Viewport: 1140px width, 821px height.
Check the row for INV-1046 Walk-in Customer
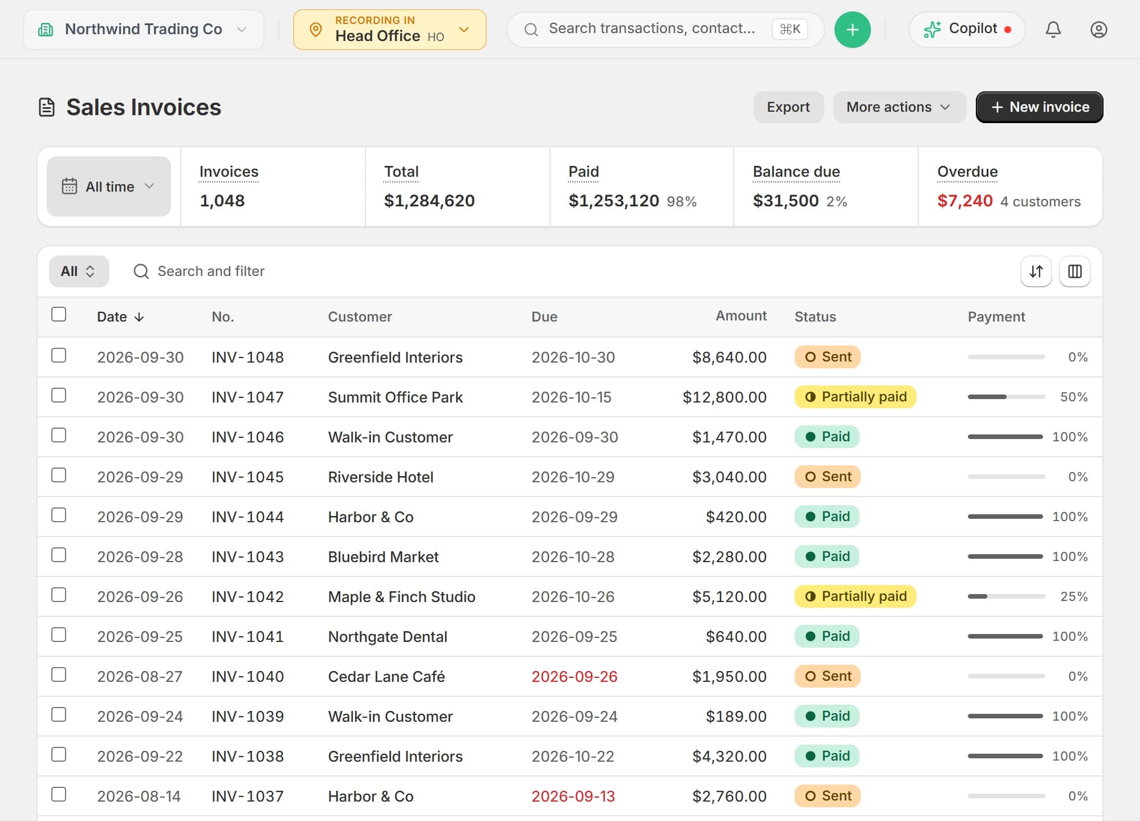(x=59, y=436)
